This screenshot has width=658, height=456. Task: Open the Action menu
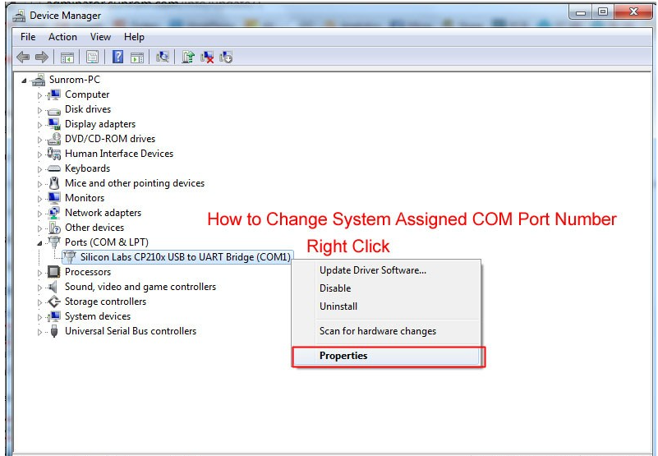(62, 37)
